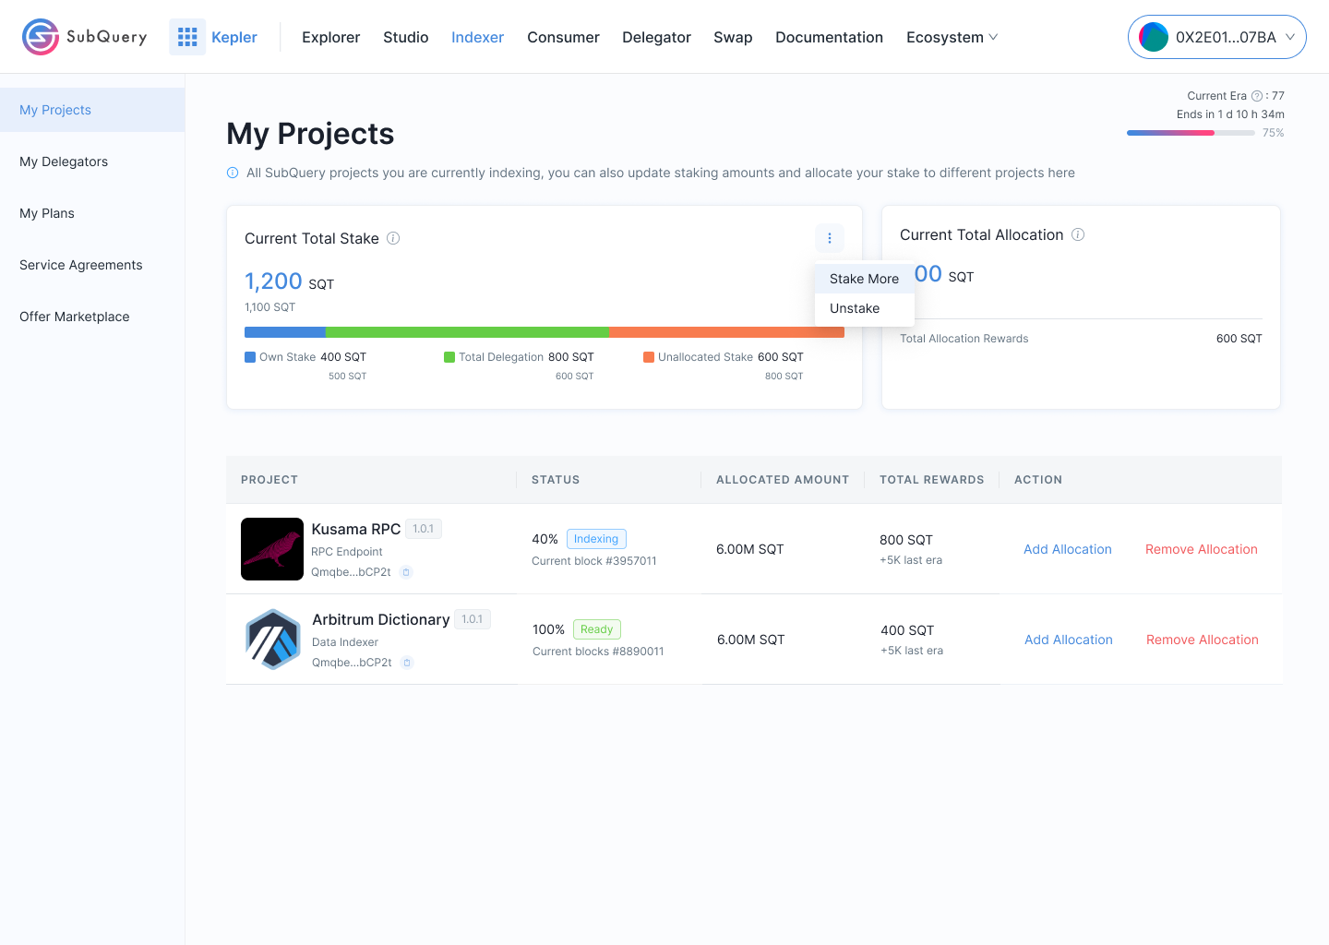1329x945 pixels.
Task: Open the Swap page
Action: click(733, 37)
